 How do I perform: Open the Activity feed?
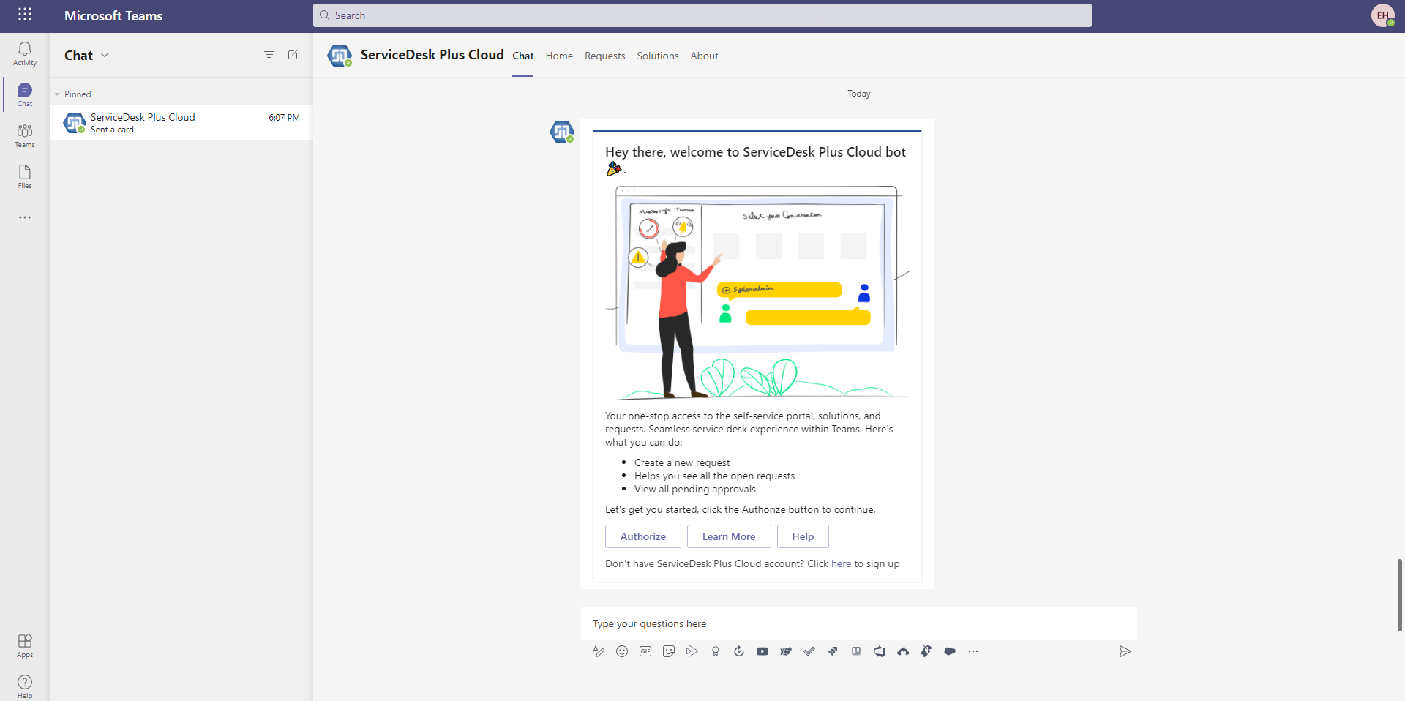pos(25,53)
